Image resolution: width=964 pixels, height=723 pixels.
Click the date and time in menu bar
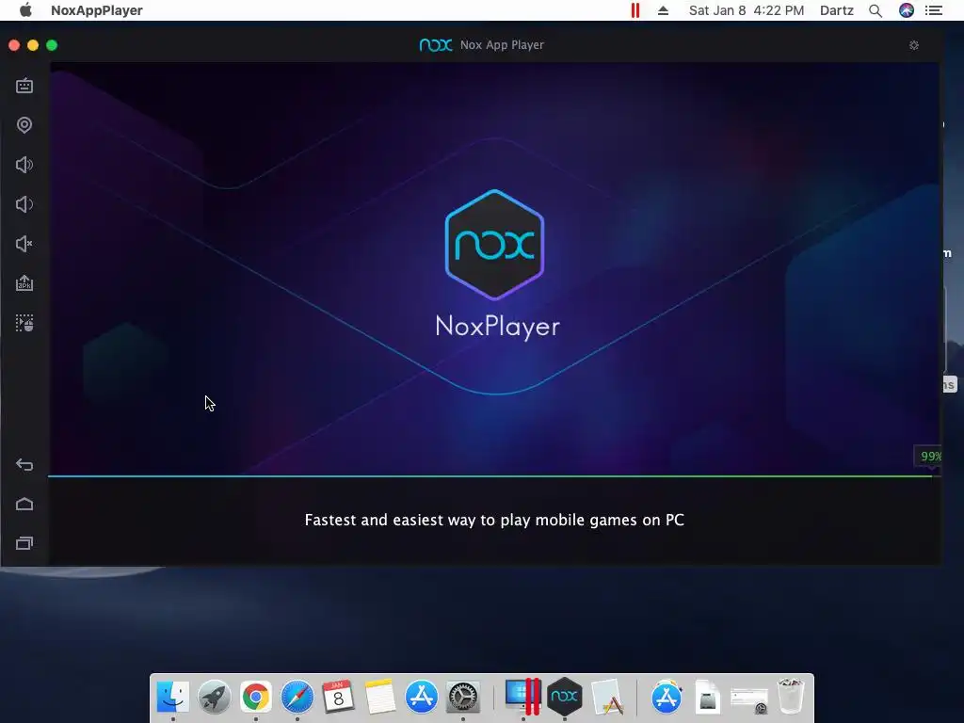click(x=747, y=10)
